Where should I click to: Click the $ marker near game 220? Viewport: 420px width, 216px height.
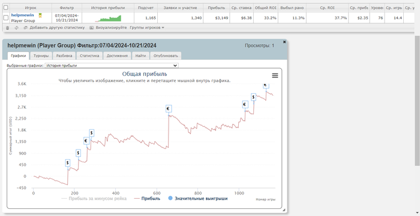coord(78,153)
